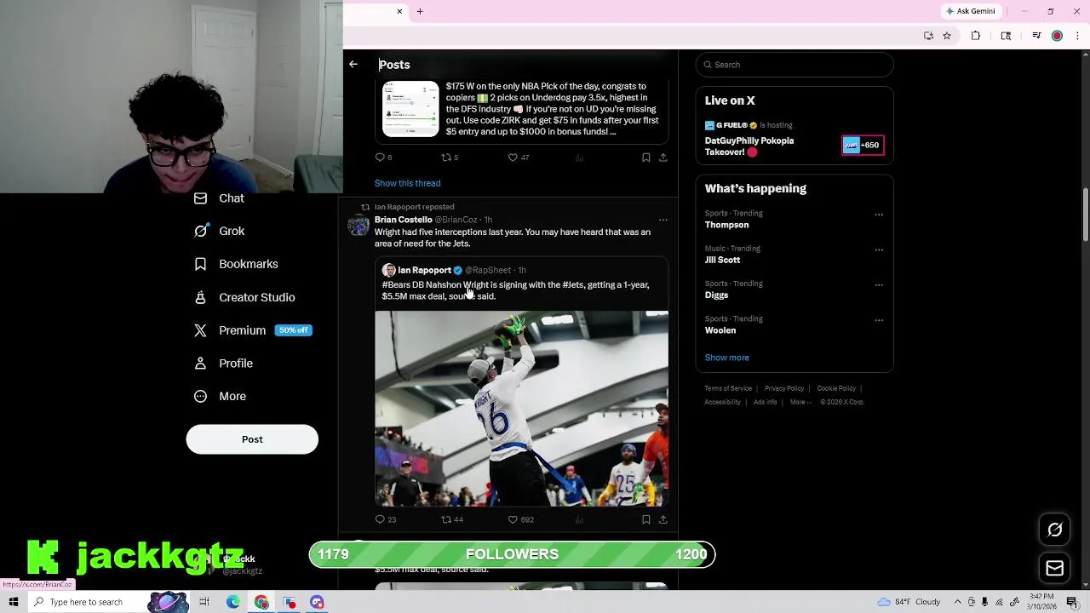Open the Chrome three-dot menu

1078,36
